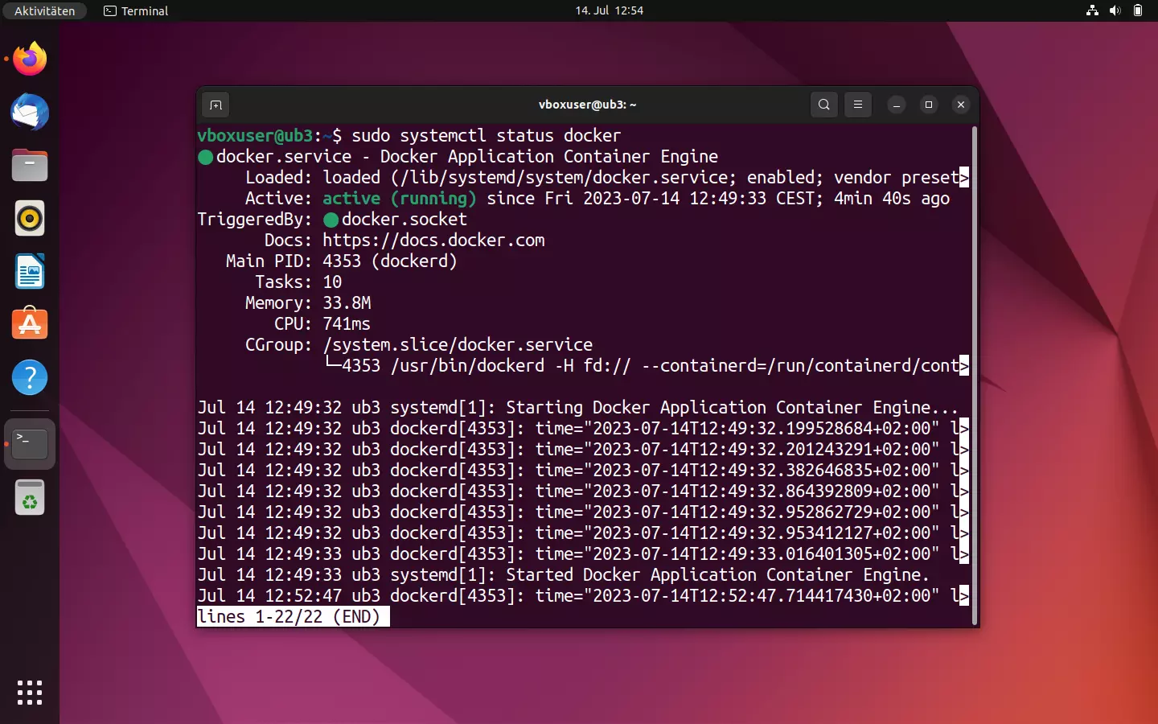Open the docs.docker.com link
The height and width of the screenshot is (724, 1158).
433,240
